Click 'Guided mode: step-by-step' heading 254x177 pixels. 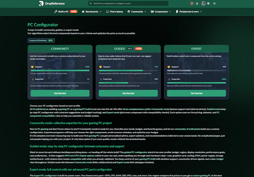(77, 147)
